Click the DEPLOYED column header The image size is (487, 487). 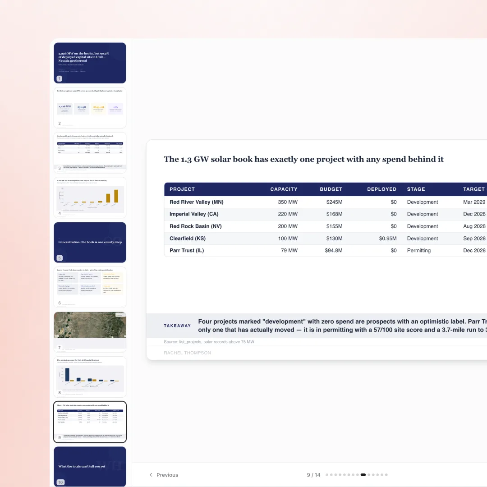[x=382, y=189]
